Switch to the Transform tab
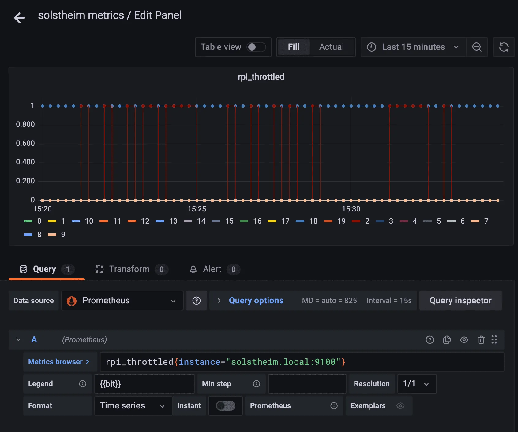The height and width of the screenshot is (432, 518). coord(130,269)
